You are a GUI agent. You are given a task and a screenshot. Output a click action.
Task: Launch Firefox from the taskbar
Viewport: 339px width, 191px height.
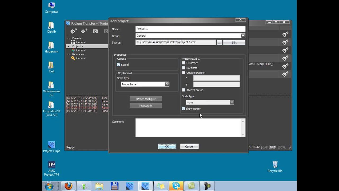click(68, 186)
